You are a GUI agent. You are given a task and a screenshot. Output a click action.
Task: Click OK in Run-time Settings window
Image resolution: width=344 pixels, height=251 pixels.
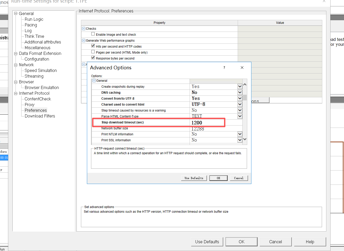(242, 242)
